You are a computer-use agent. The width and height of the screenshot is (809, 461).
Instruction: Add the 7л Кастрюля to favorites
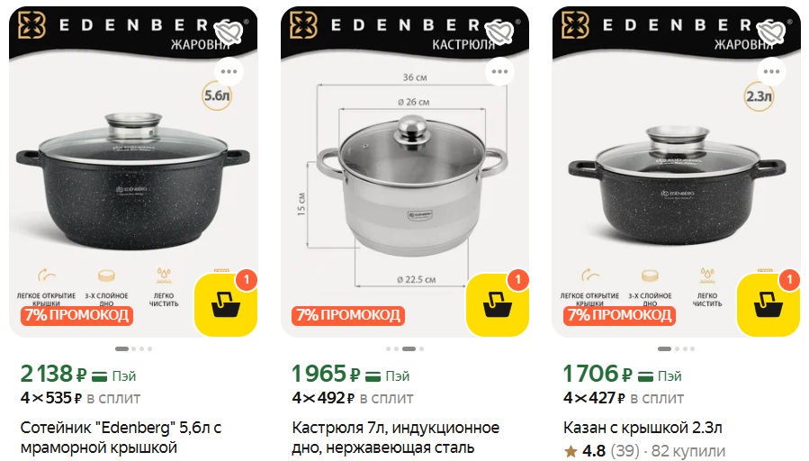[x=499, y=33]
